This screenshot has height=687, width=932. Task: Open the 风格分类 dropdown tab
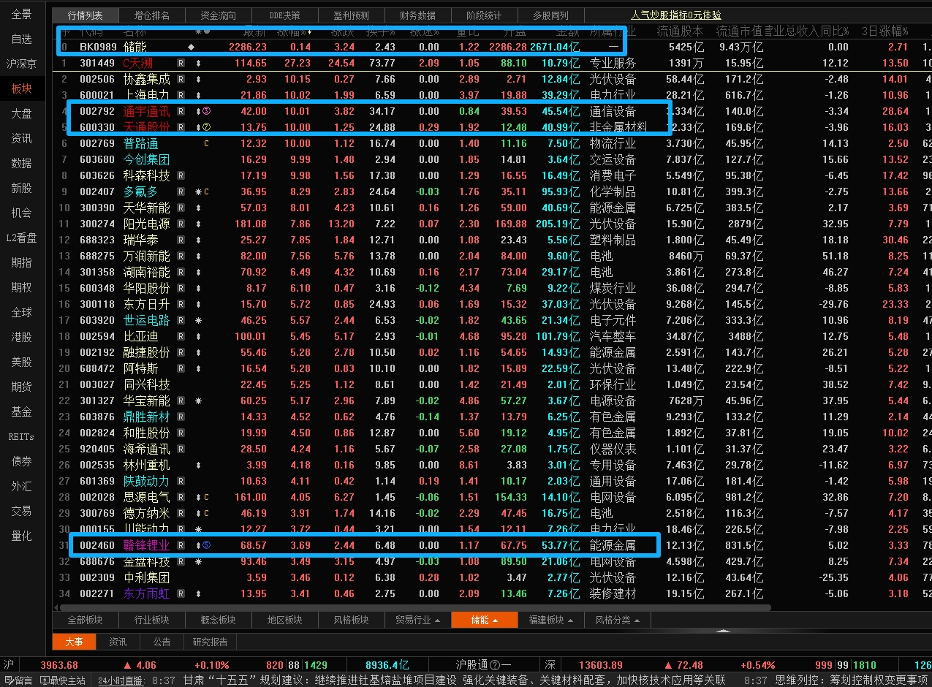tap(618, 620)
